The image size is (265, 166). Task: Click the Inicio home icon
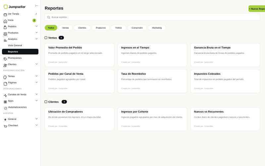5,21
